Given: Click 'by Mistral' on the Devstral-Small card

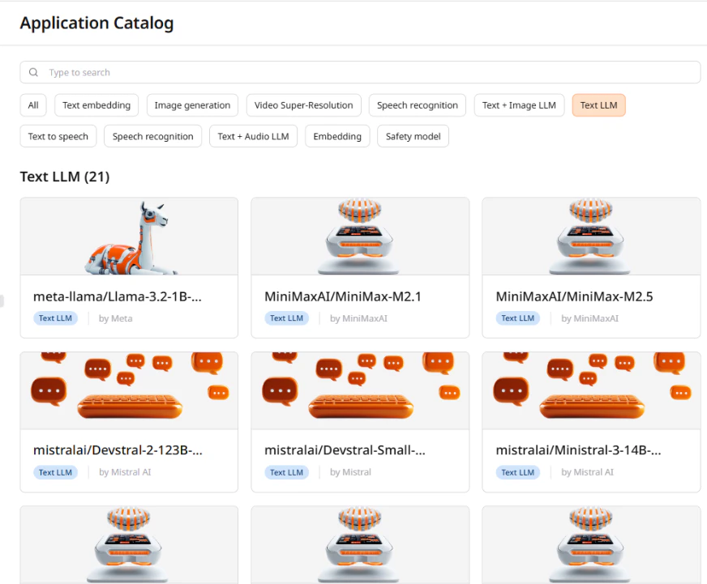Looking at the screenshot, I should (350, 472).
